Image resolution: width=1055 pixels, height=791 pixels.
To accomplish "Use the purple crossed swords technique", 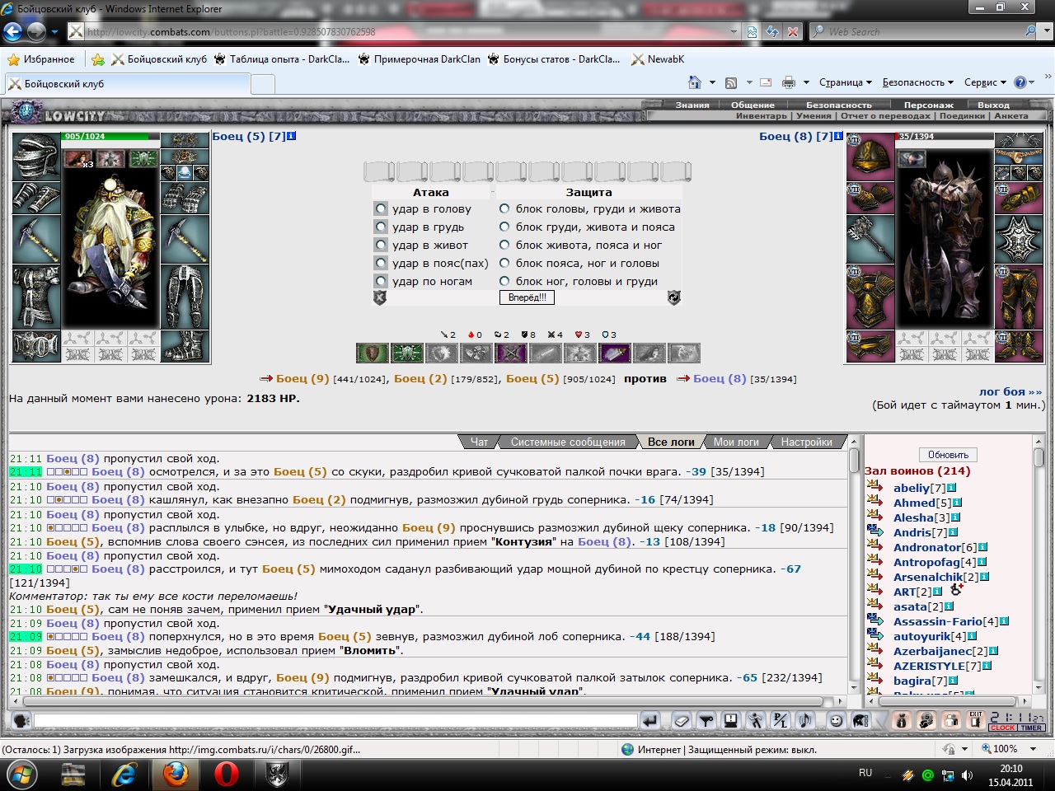I will [x=510, y=353].
